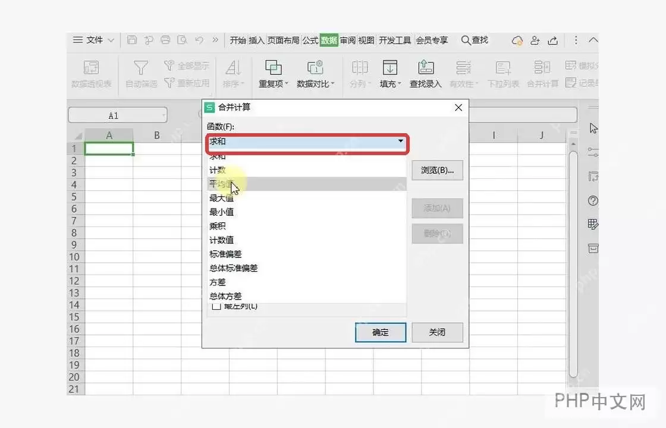Click the select-all corner triangle

(78, 136)
